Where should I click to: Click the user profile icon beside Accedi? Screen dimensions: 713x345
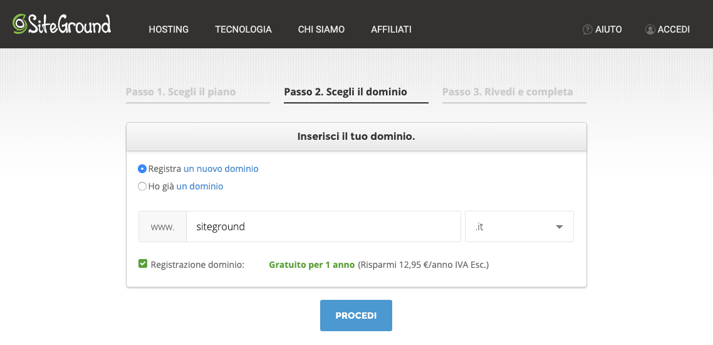click(x=650, y=29)
